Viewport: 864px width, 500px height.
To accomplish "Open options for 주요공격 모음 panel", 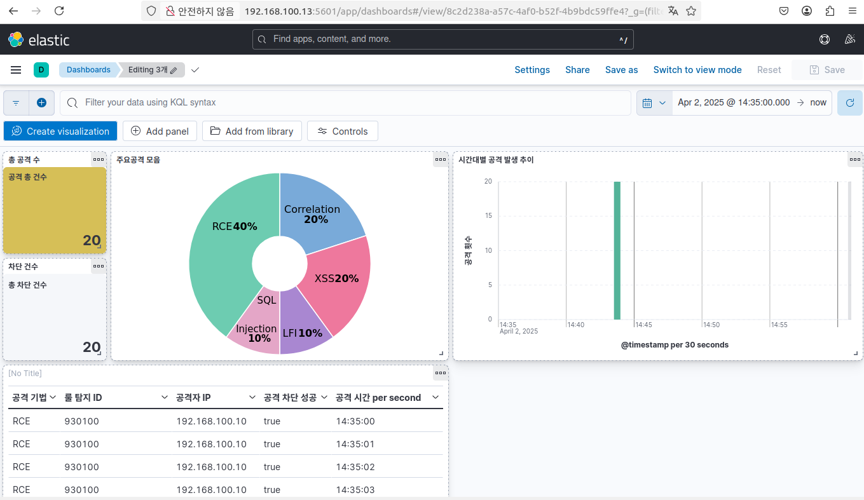I will click(x=441, y=159).
